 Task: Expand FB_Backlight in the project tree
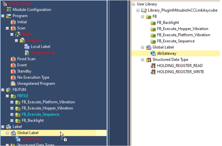[x=12, y=120]
